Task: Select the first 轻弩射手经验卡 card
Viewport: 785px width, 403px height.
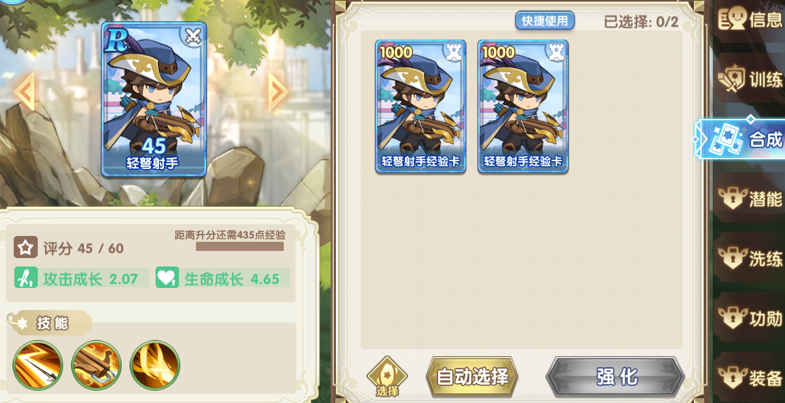Action: point(420,107)
